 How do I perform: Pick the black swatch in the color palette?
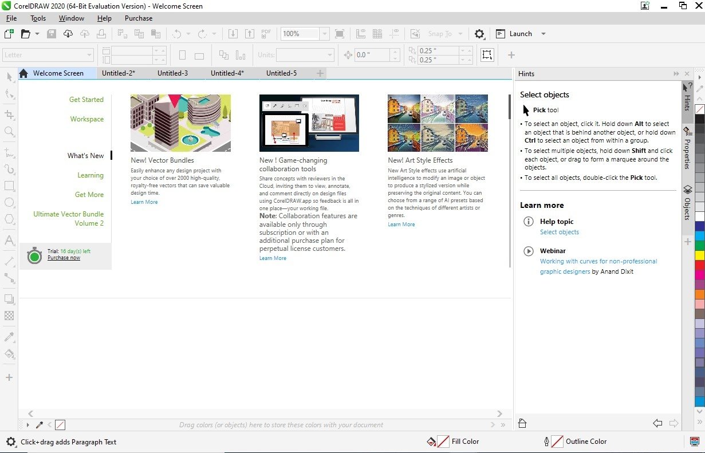pos(699,119)
